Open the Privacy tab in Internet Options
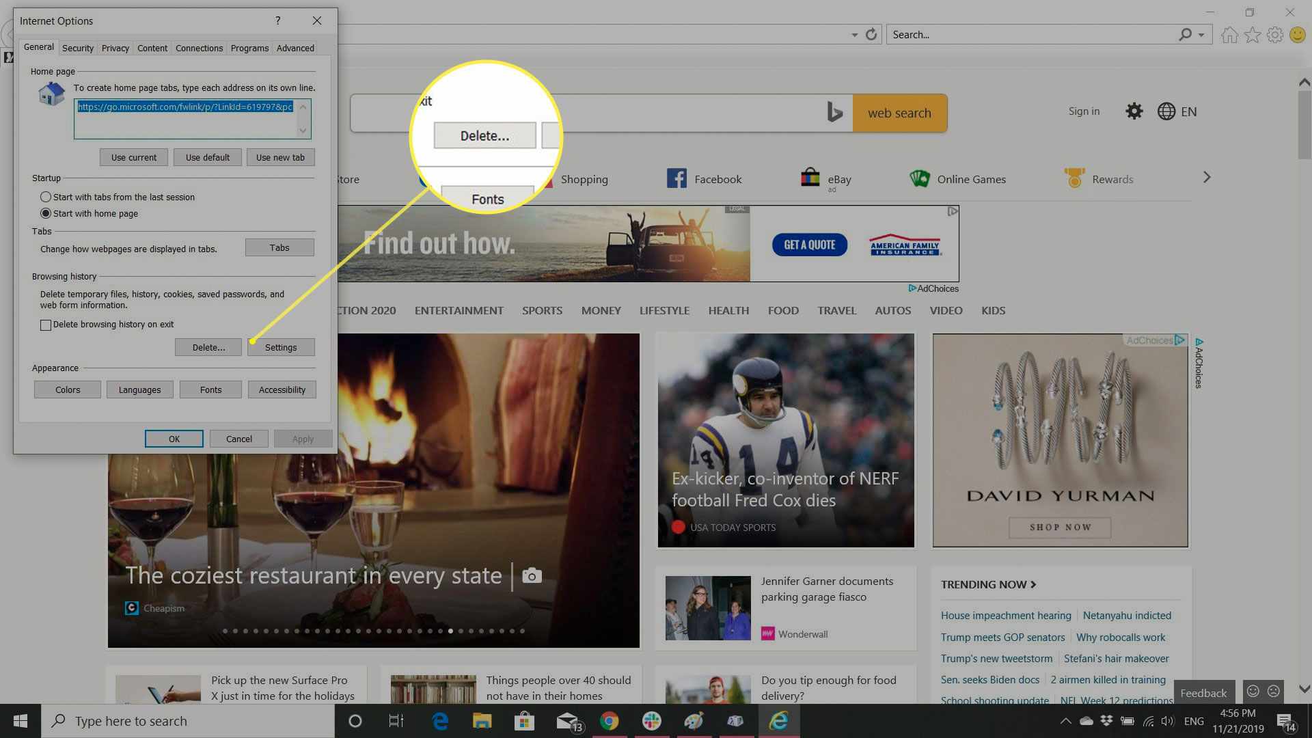The image size is (1312, 738). pos(114,48)
